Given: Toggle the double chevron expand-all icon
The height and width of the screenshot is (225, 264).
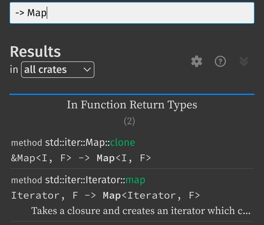Looking at the screenshot, I should 244,61.
